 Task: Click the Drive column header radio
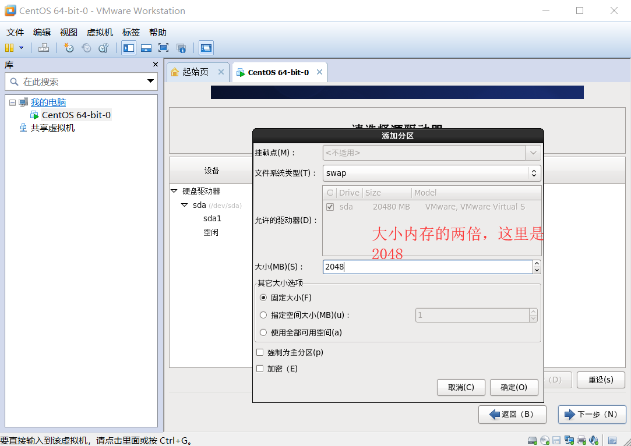point(330,193)
